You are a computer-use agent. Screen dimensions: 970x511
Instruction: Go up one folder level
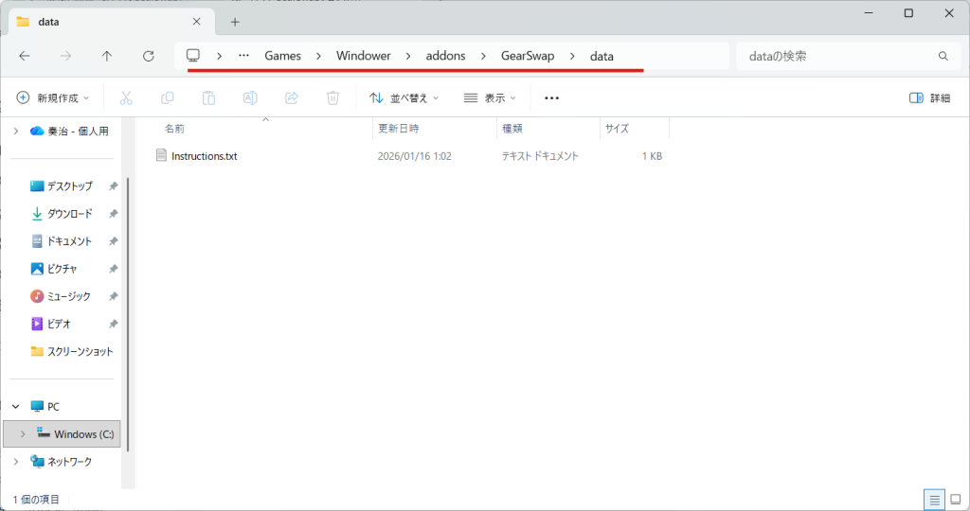[x=107, y=56]
